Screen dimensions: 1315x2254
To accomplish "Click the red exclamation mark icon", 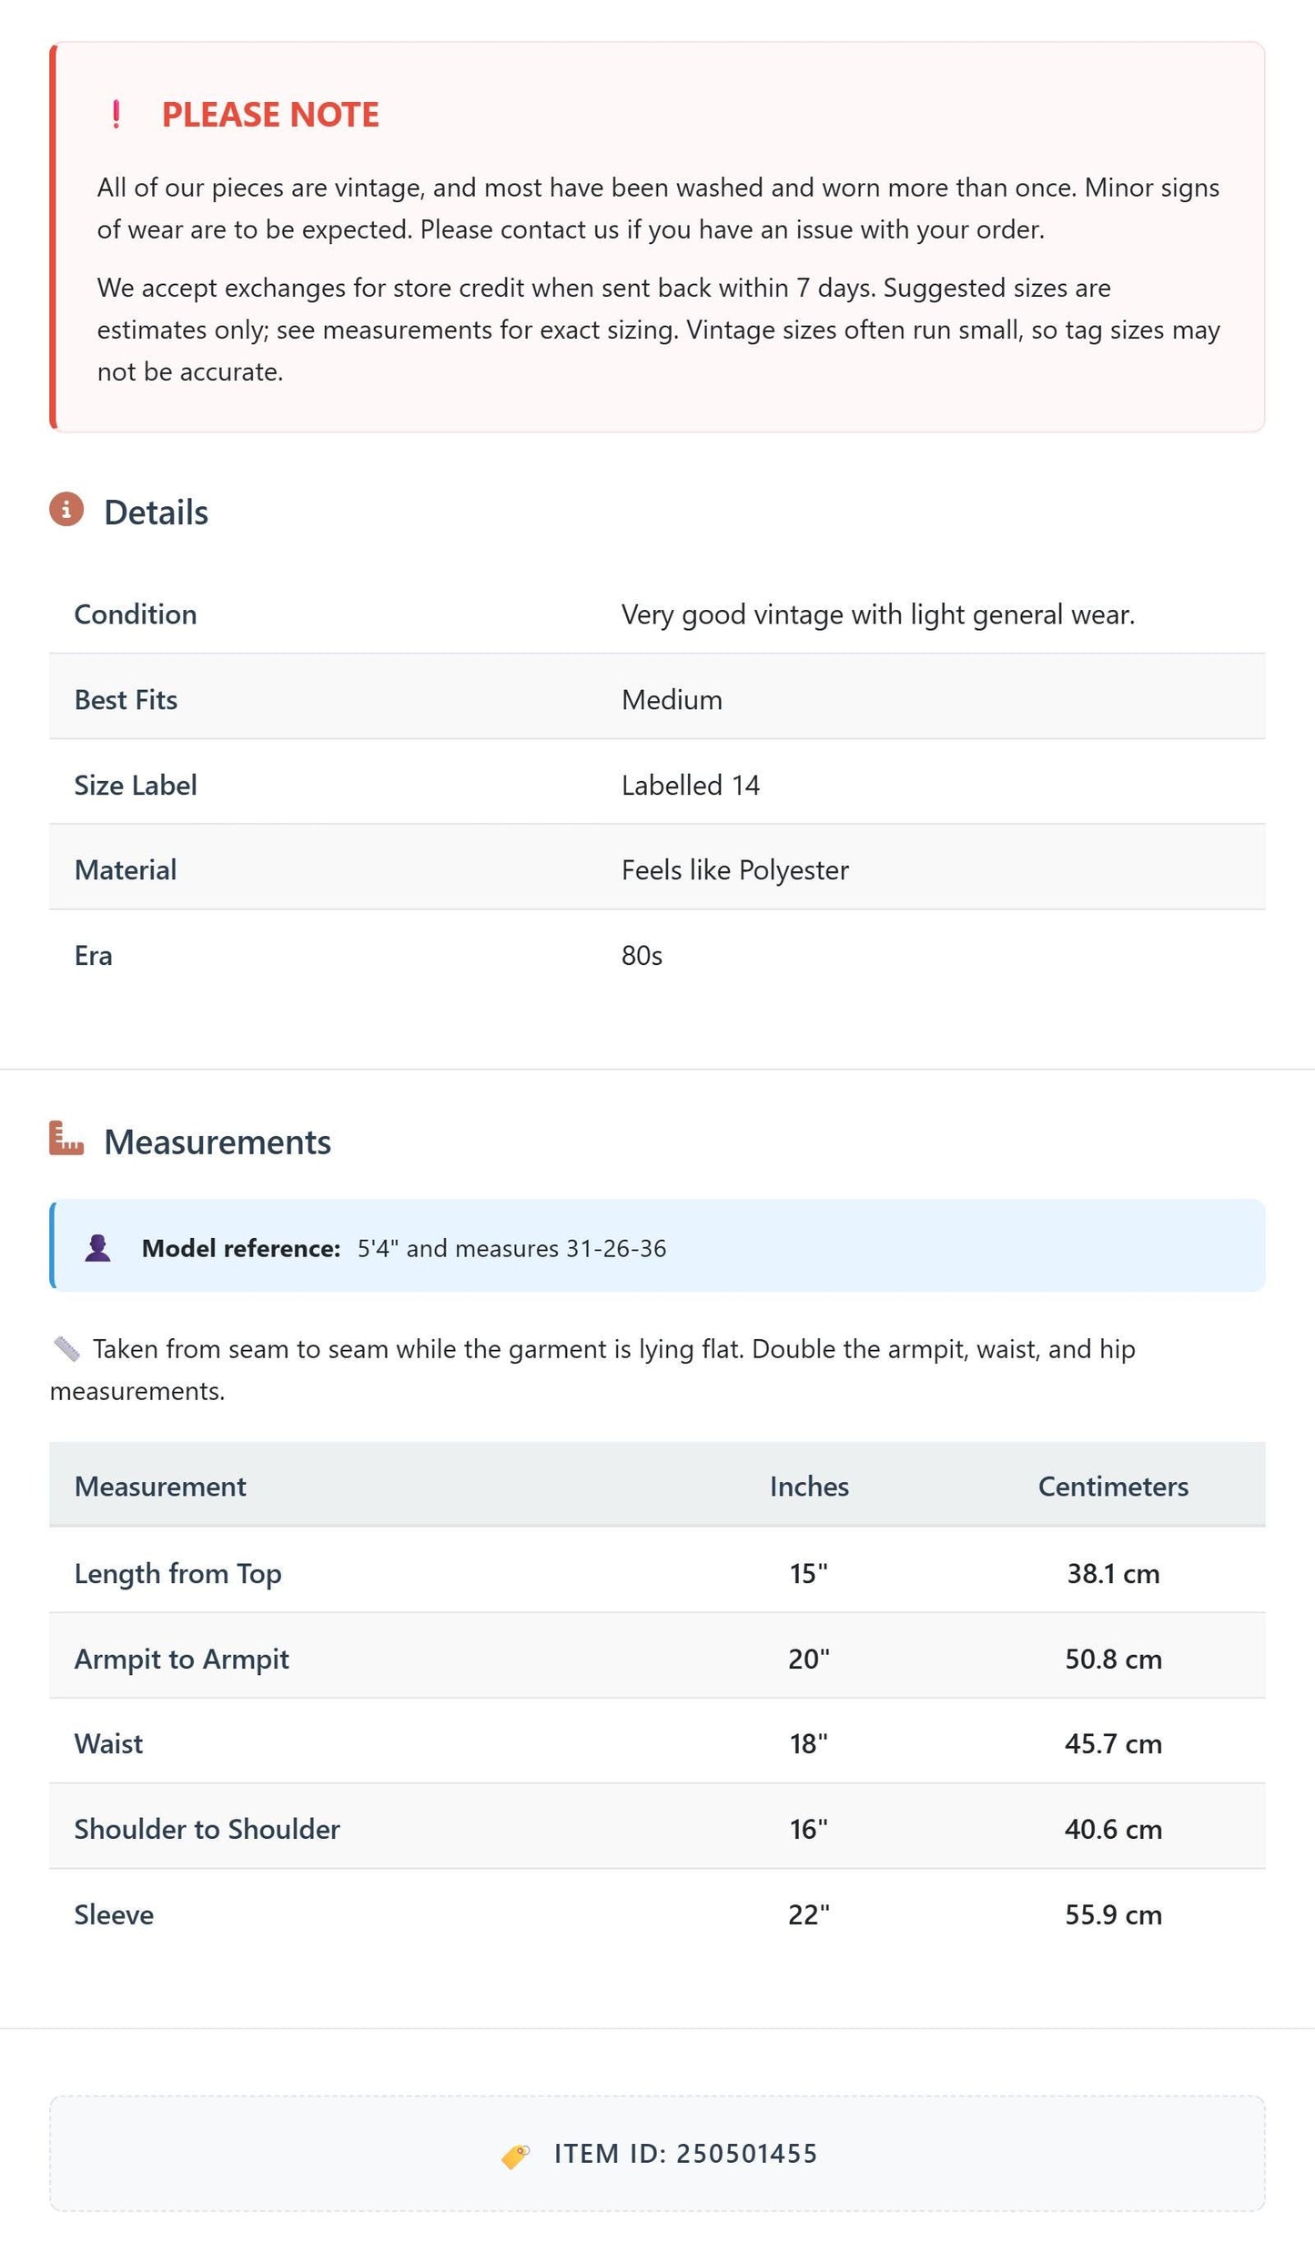I will (x=116, y=115).
